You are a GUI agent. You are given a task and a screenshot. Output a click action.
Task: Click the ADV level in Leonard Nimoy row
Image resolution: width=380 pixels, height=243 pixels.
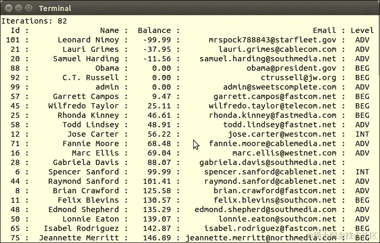(x=362, y=40)
